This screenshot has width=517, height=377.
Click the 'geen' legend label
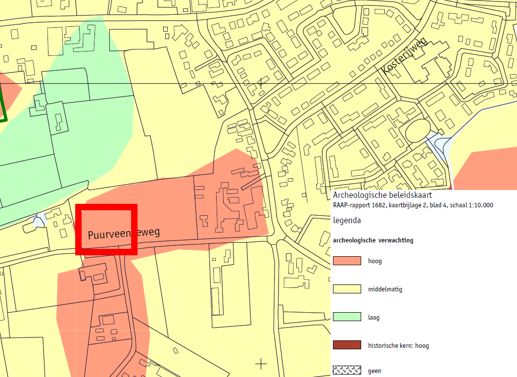point(375,371)
